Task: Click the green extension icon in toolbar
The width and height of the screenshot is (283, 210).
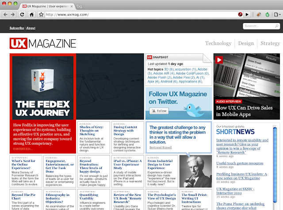Action: click(x=267, y=15)
